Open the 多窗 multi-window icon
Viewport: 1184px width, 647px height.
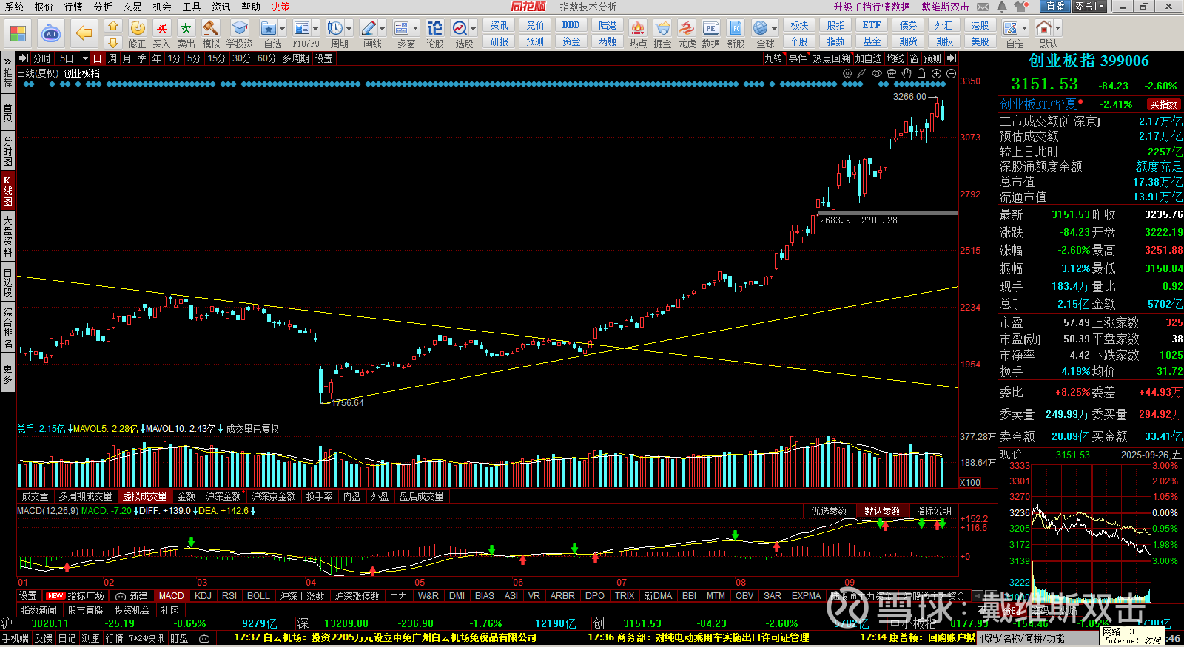[402, 28]
